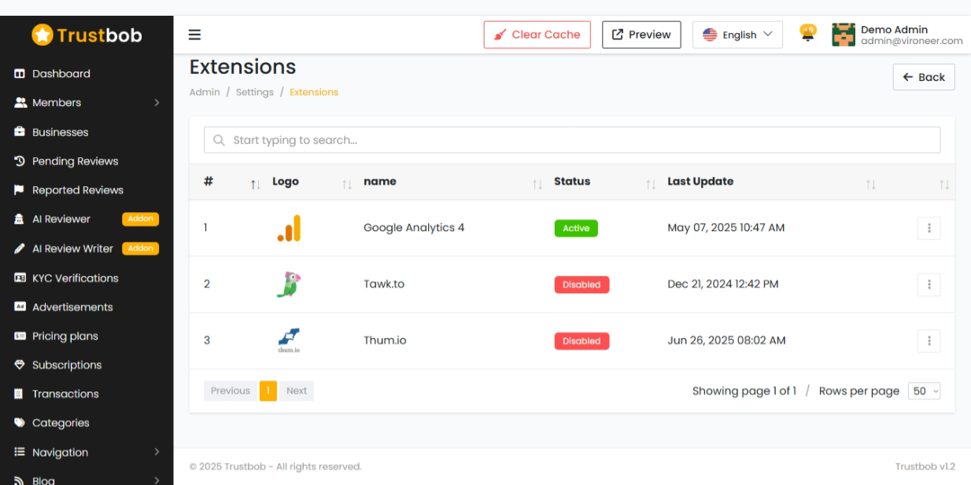Click the date Dec 21, 2024 12:42 PM
This screenshot has height=485, width=971.
(723, 284)
